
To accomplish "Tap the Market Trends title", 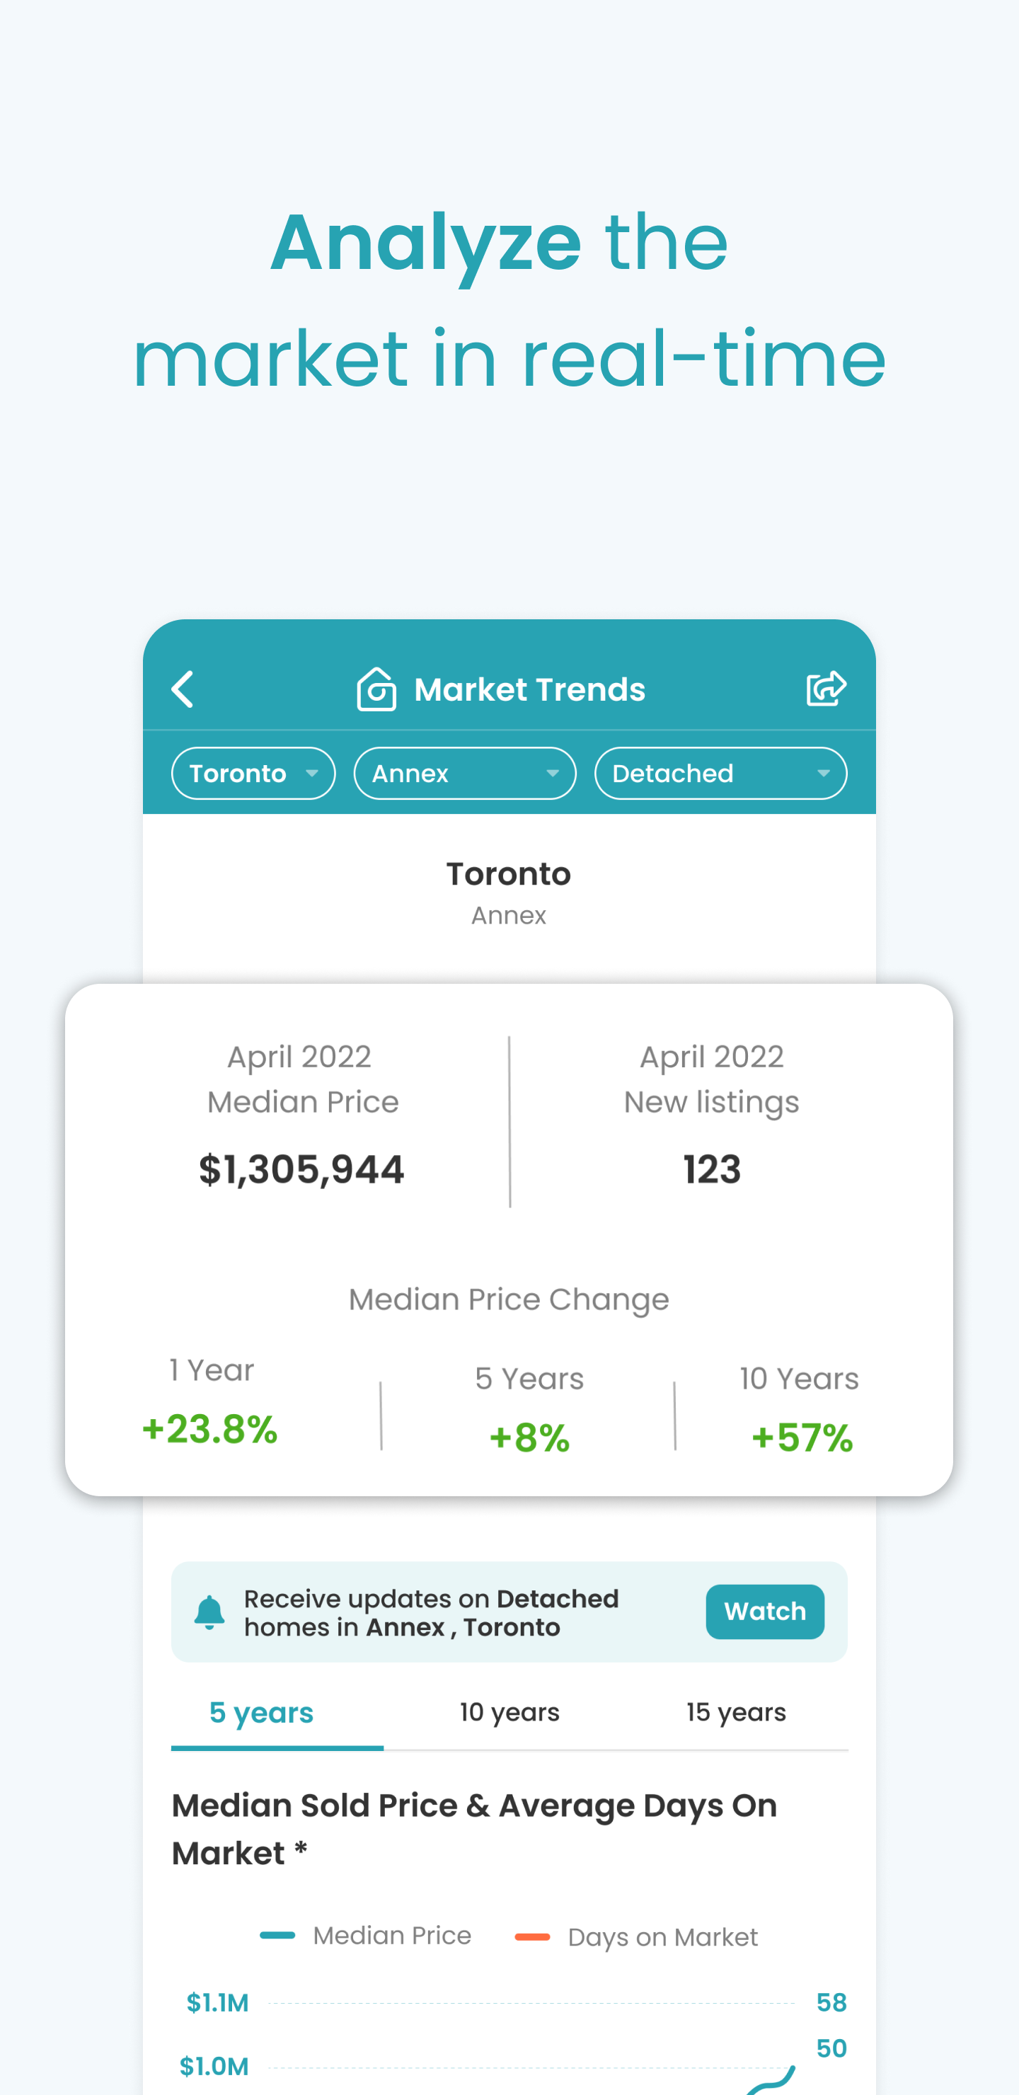I will 529,689.
